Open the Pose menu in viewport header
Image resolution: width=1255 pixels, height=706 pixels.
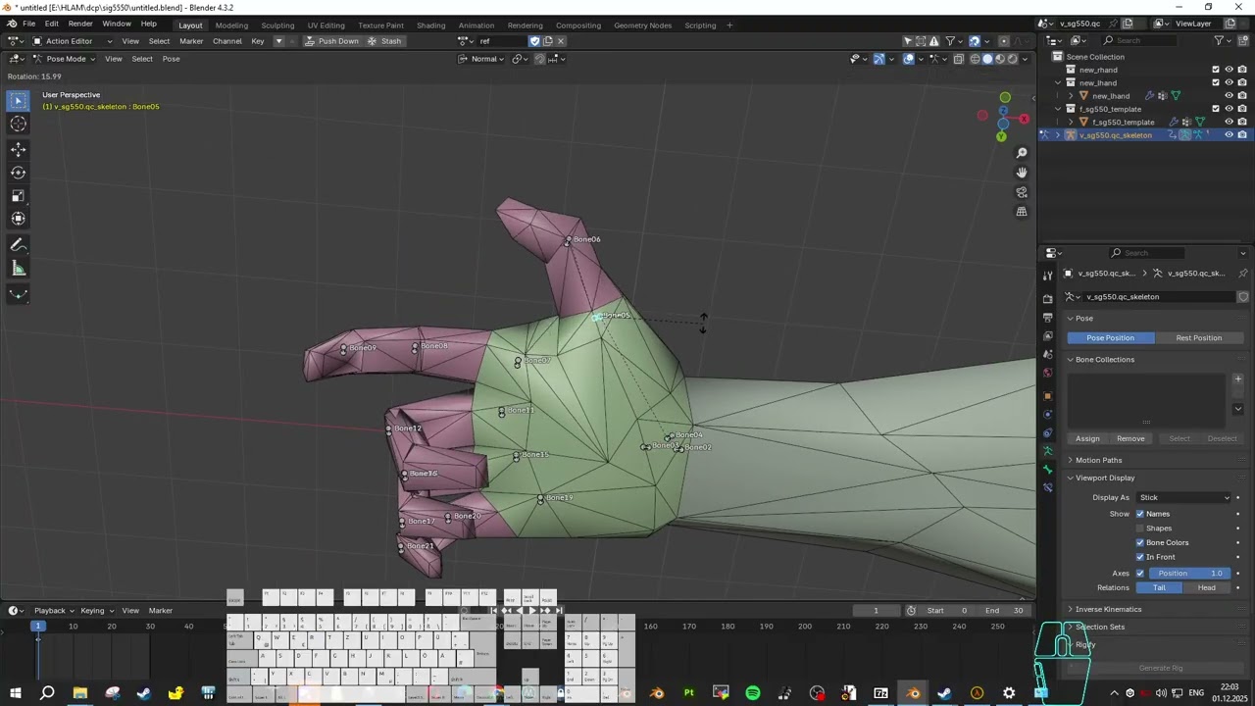[x=171, y=59]
